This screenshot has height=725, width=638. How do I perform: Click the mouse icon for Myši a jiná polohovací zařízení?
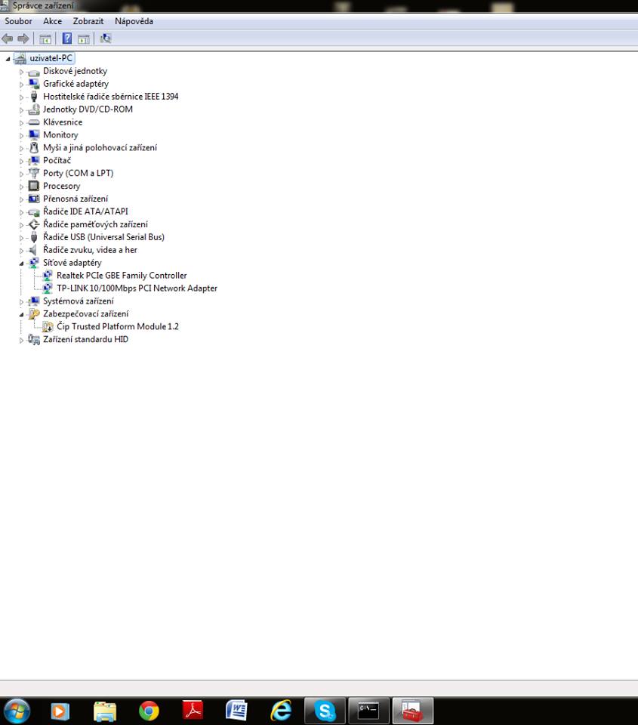(x=34, y=147)
